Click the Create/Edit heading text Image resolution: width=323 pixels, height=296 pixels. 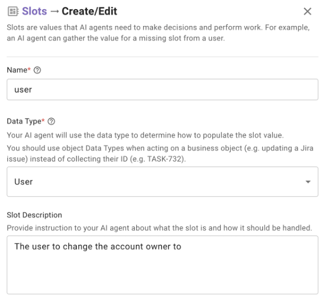click(x=89, y=11)
